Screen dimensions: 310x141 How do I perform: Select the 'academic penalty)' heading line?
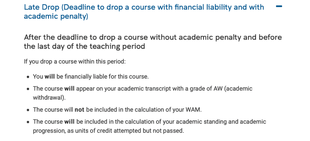tap(56, 16)
